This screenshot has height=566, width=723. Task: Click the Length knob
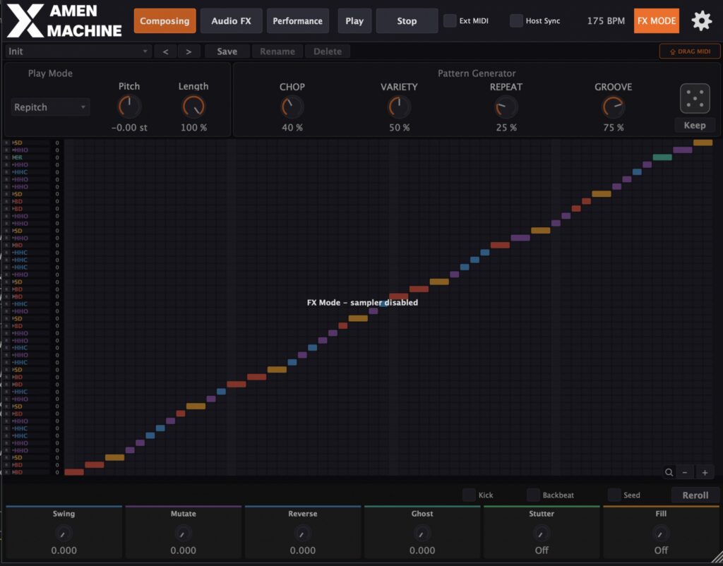point(193,107)
